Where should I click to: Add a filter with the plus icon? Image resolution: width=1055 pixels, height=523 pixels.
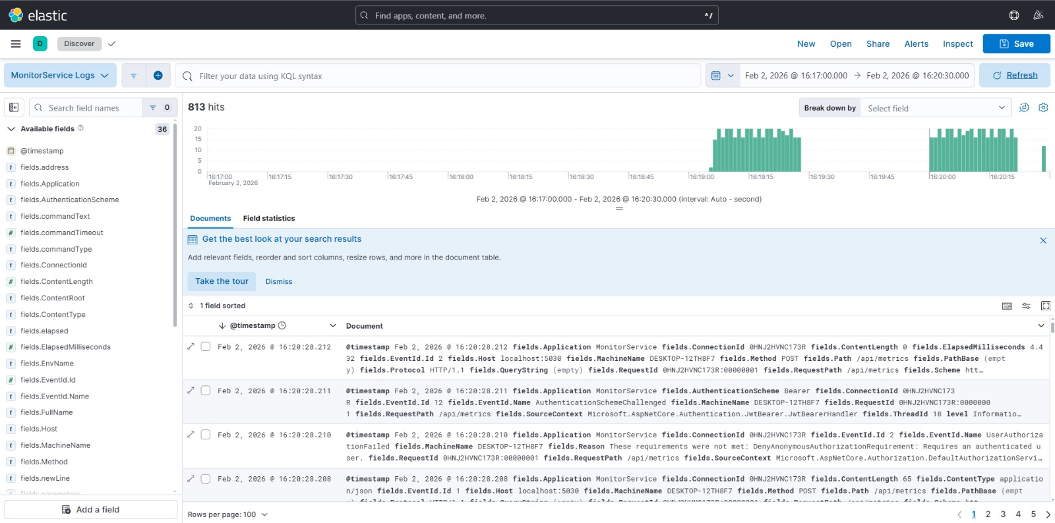click(x=158, y=76)
